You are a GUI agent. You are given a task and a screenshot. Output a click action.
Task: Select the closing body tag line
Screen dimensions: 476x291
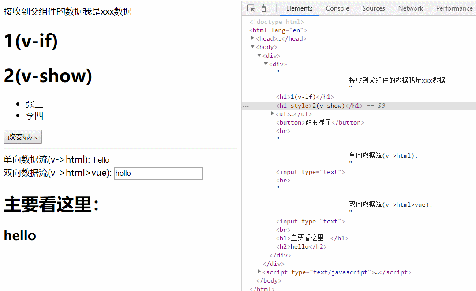[x=269, y=281]
